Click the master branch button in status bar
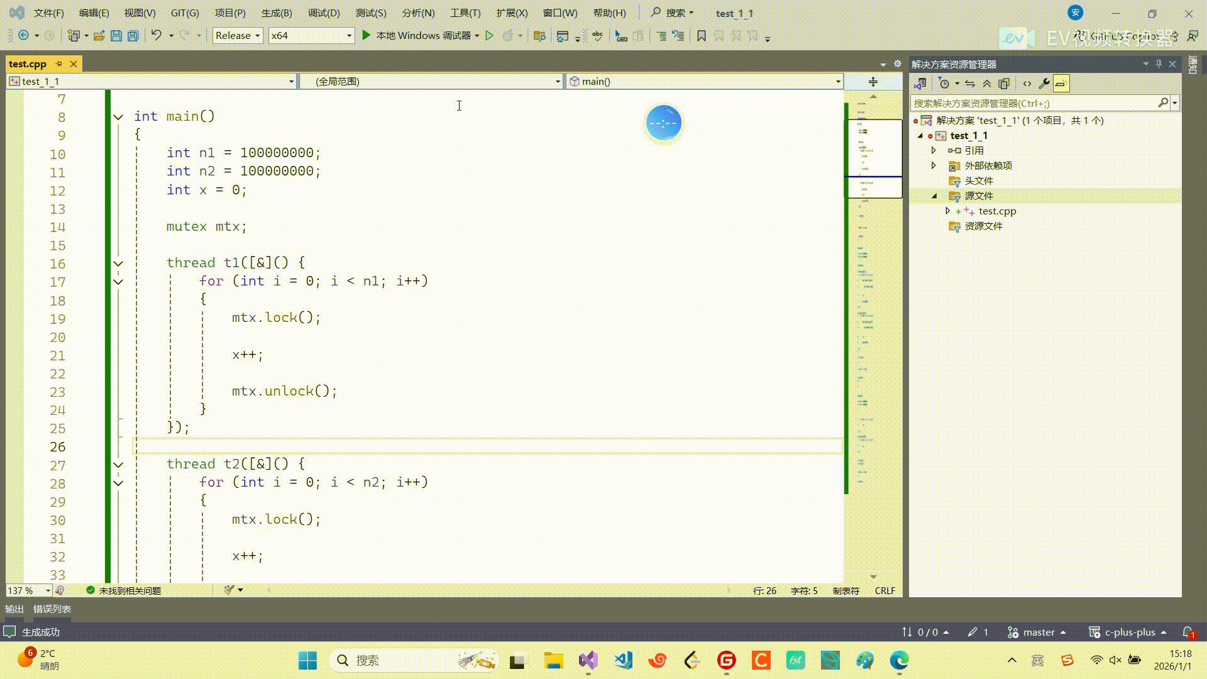 [x=1037, y=632]
